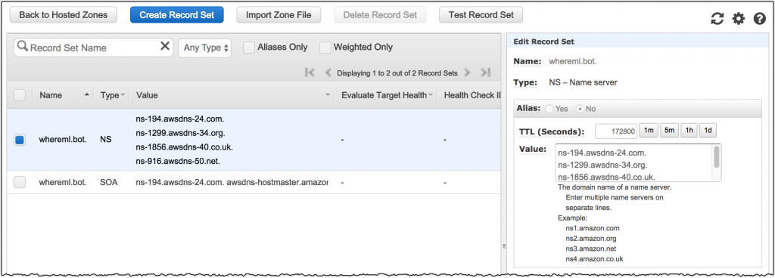Open the Value column dropdown arrow
This screenshot has width=775, height=278.
click(328, 95)
